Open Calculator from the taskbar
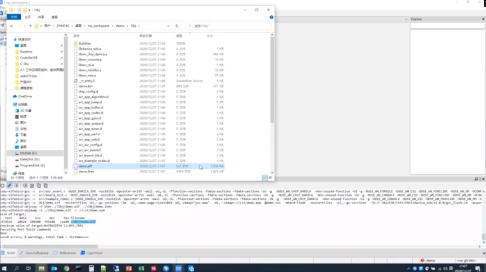Image resolution: width=486 pixels, height=272 pixels. [x=91, y=268]
